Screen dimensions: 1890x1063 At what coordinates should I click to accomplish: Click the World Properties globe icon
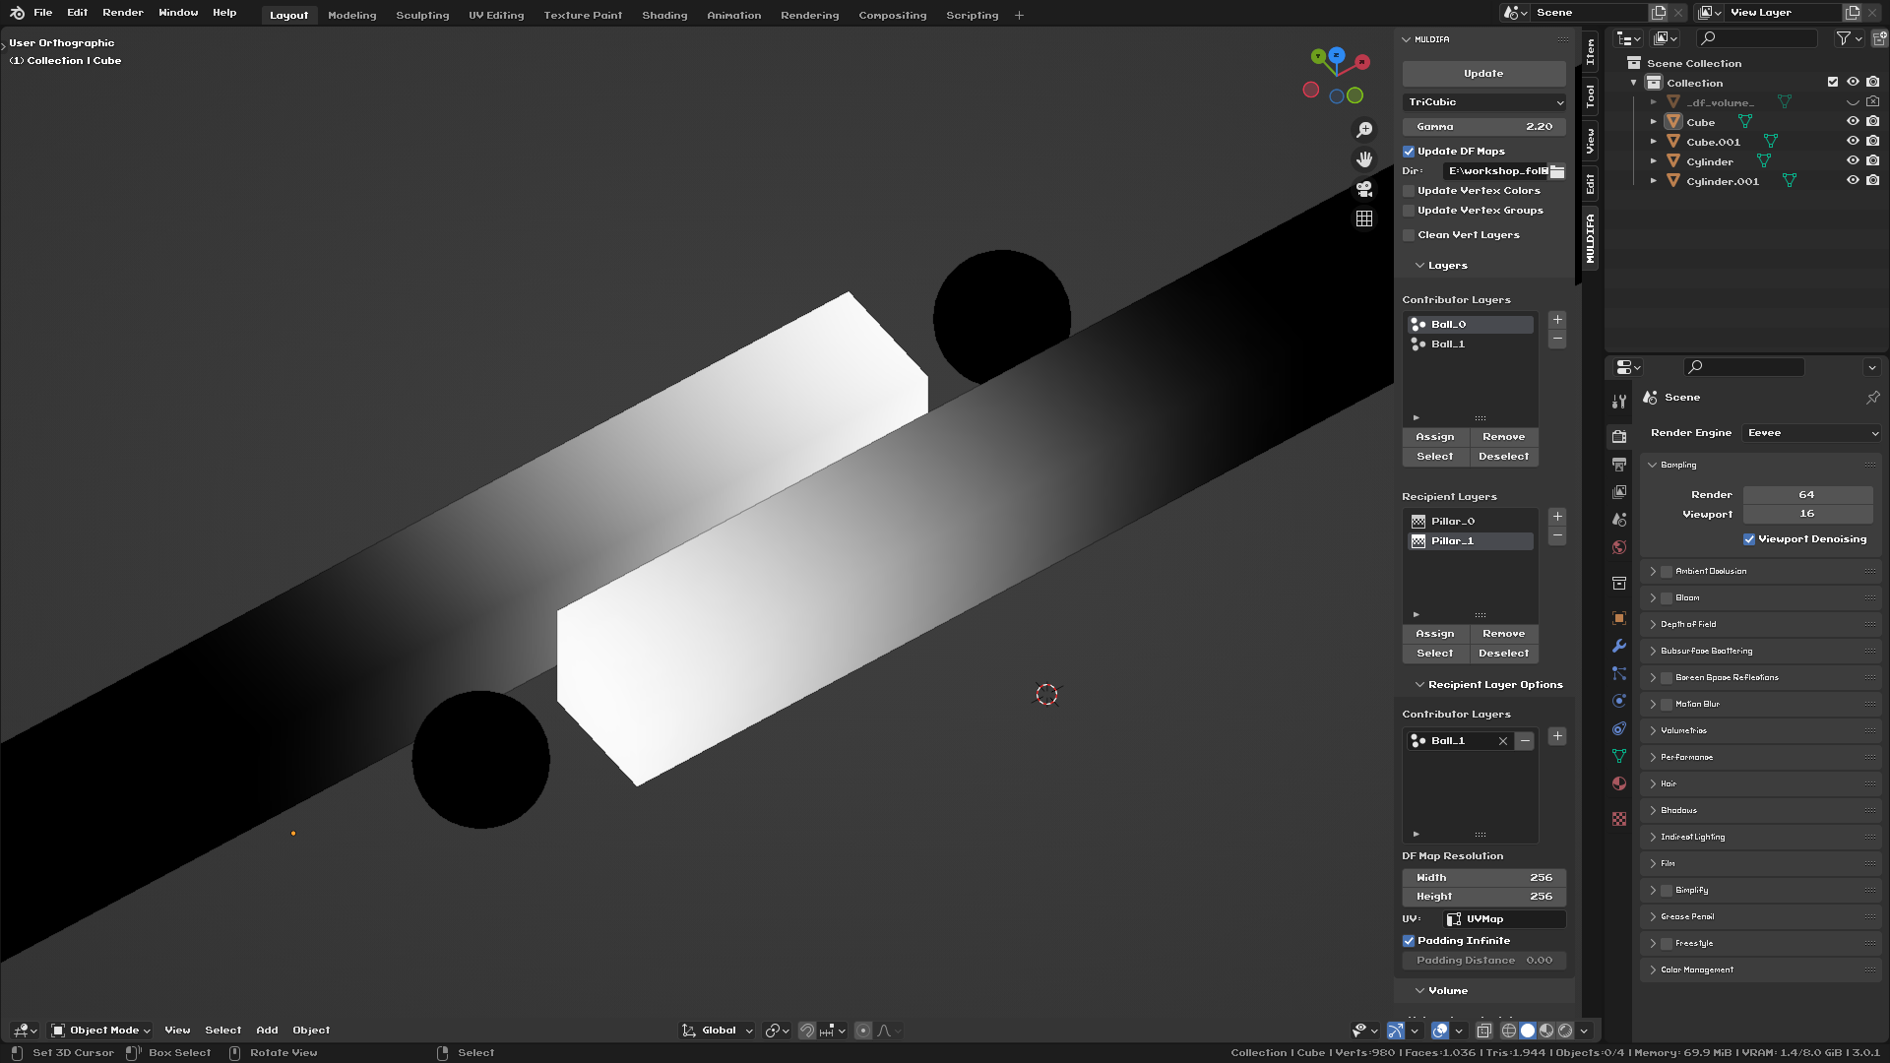(x=1618, y=547)
